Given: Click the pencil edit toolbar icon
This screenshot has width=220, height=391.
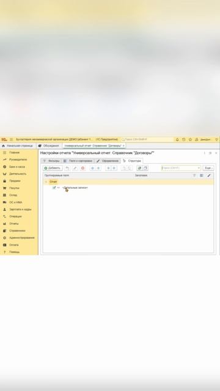Looking at the screenshot, I should click(x=75, y=168).
